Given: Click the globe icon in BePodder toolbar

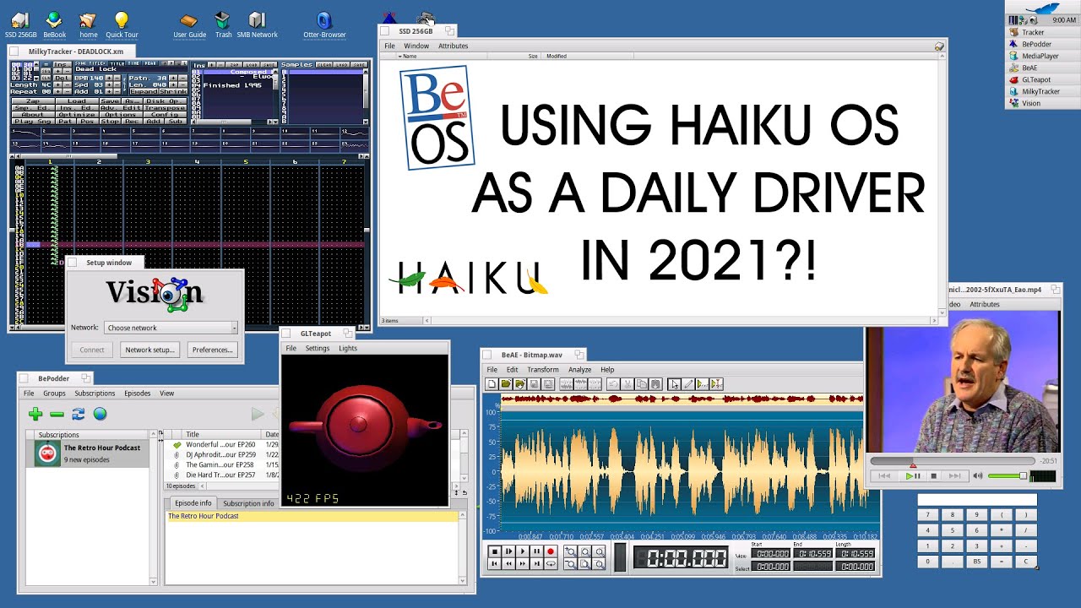Looking at the screenshot, I should click(x=100, y=414).
